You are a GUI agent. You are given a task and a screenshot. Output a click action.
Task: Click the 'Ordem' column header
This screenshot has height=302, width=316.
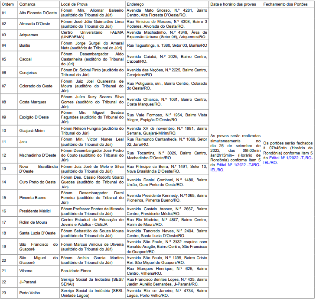(x=8, y=3)
